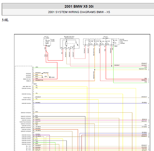This screenshot has height=151, width=154.
Task: Click the "GRY" wire label at pin 22
Action: pos(37,125)
